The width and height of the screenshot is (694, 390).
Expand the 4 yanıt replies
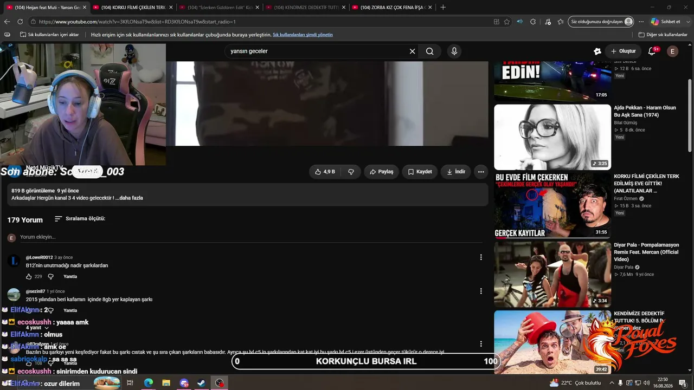(x=37, y=328)
